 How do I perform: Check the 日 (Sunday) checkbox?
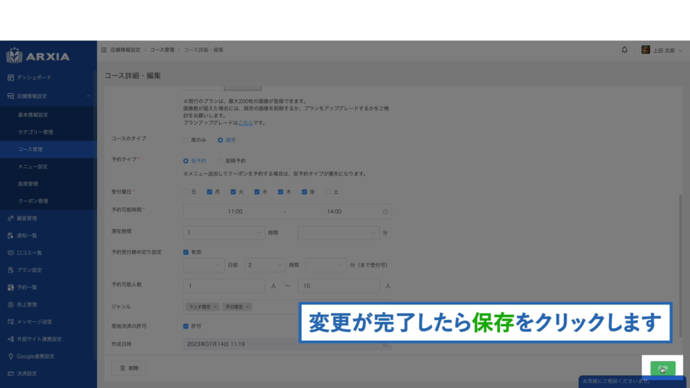(x=187, y=192)
